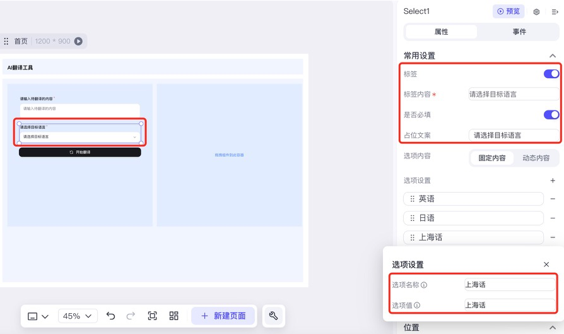Open the device type dropdown in the bottom toolbar
This screenshot has height=334, width=564.
[38, 316]
